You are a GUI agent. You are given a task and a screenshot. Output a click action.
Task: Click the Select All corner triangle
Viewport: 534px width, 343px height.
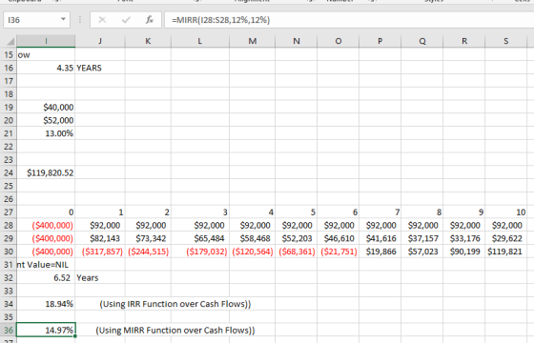(x=10, y=42)
